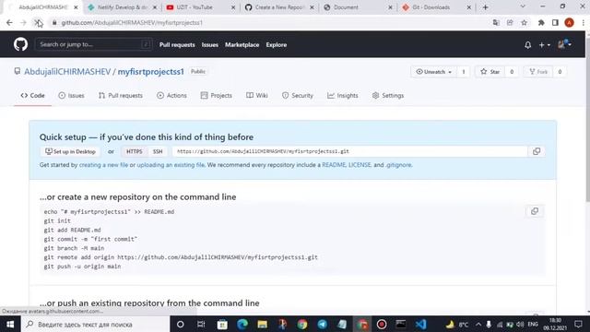The height and width of the screenshot is (332, 590).
Task: Star the myfisrtprojectss1 repository
Action: pyautogui.click(x=490, y=72)
